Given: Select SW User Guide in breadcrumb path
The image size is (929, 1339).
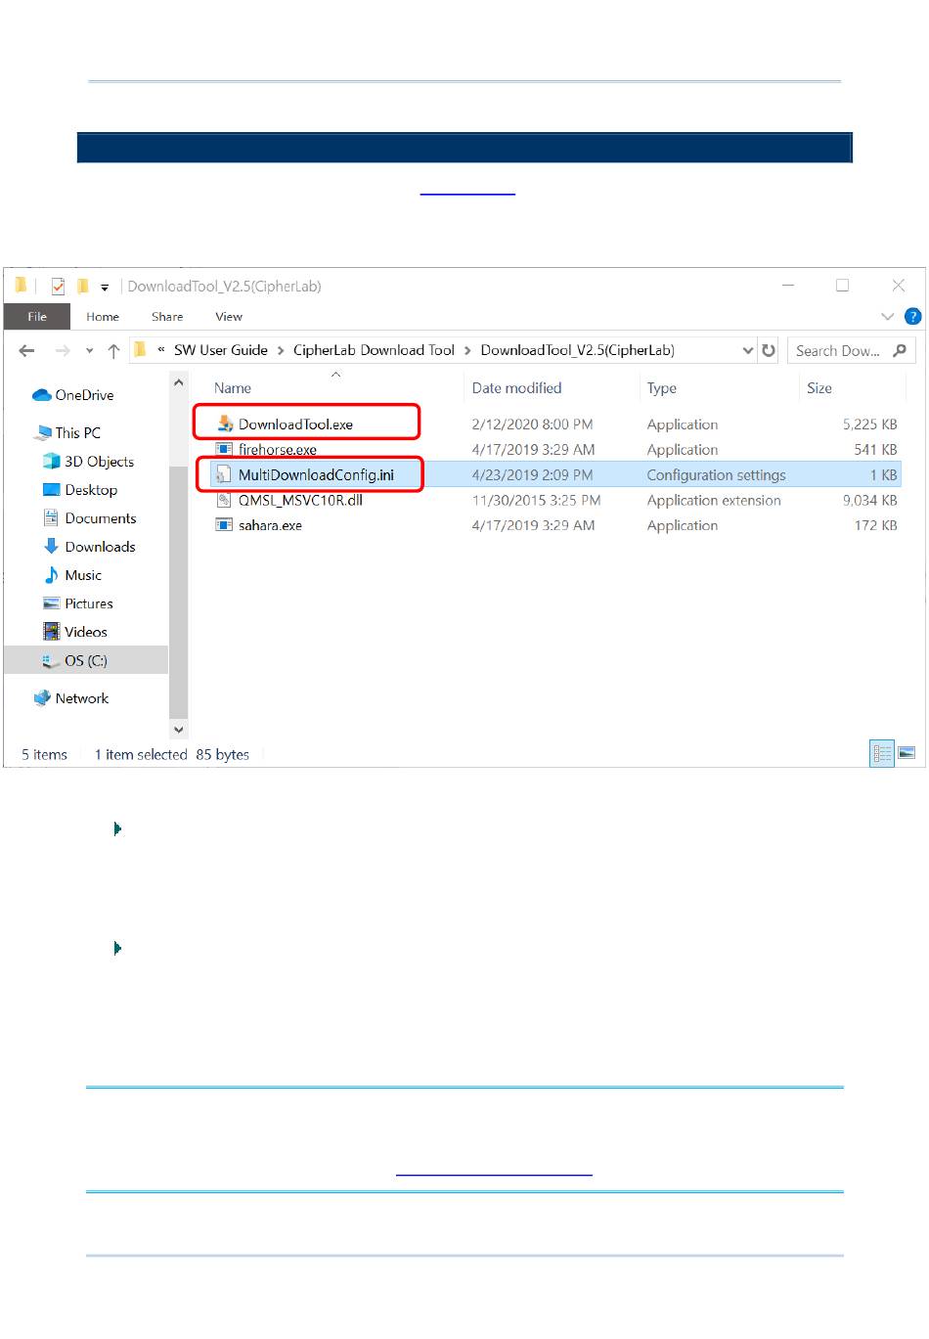Looking at the screenshot, I should tap(221, 350).
